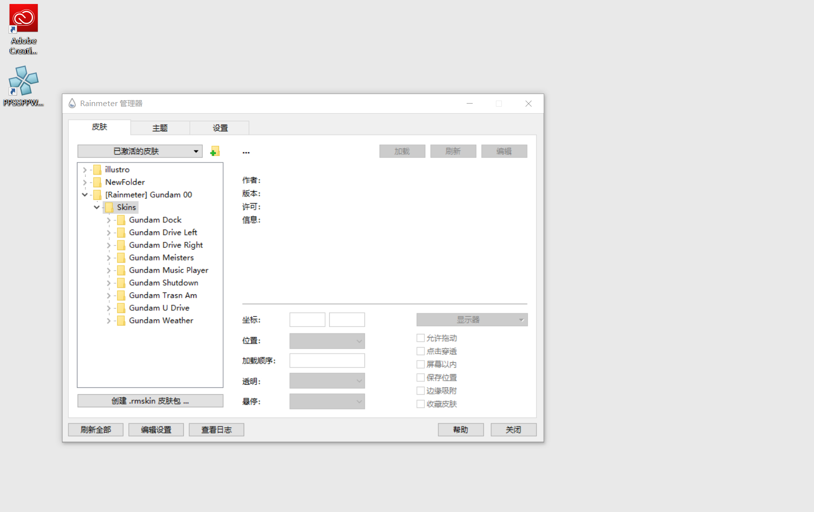This screenshot has width=814, height=512.
Task: Focus the second 坐标 input field
Action: (x=347, y=320)
